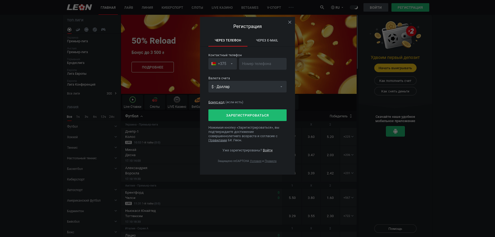
Task: Select the tennis ball icon in top leagues
Action: [x=86, y=30]
